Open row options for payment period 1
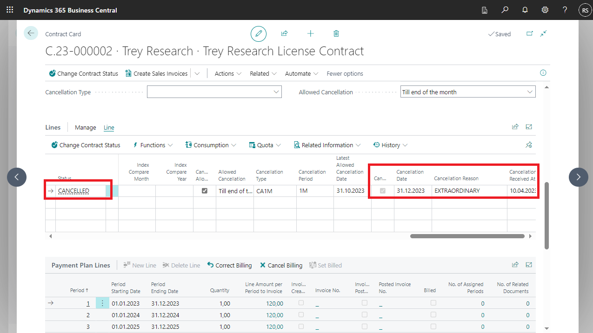 [102, 303]
